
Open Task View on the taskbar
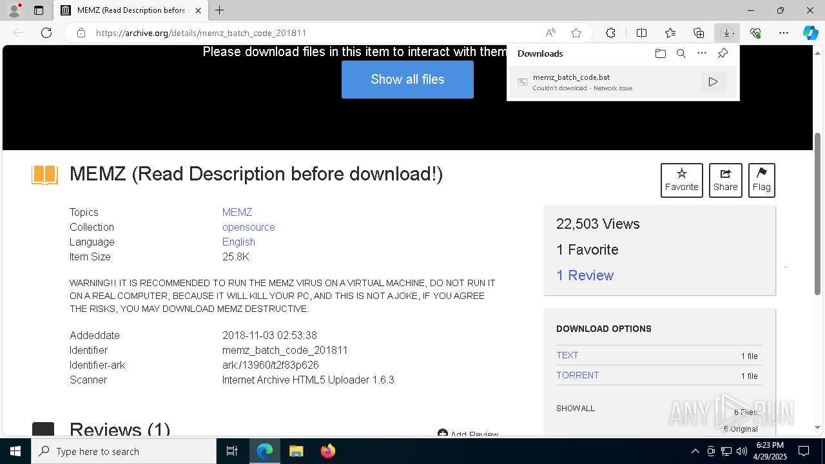tap(232, 451)
